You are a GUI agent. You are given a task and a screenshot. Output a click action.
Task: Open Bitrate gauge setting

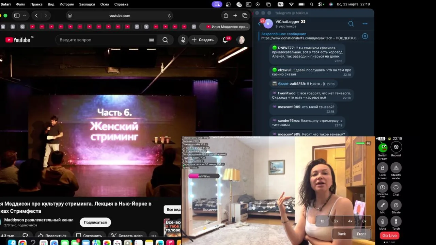coord(396,205)
